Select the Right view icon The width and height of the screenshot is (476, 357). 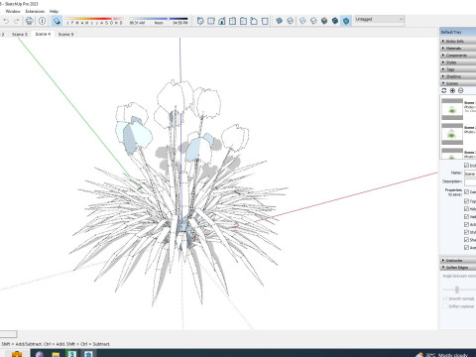(x=232, y=21)
